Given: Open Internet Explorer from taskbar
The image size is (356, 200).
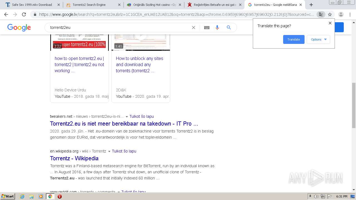Looking at the screenshot, I should 22,196.
